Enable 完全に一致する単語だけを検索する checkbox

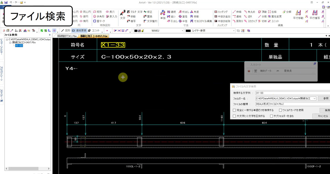click(234, 110)
